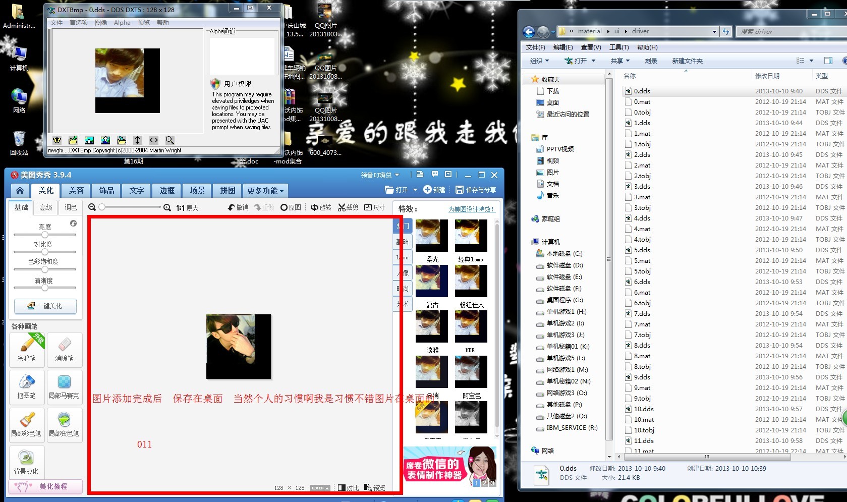
Task: Click the 美化教程 tutorial button
Action: click(45, 486)
